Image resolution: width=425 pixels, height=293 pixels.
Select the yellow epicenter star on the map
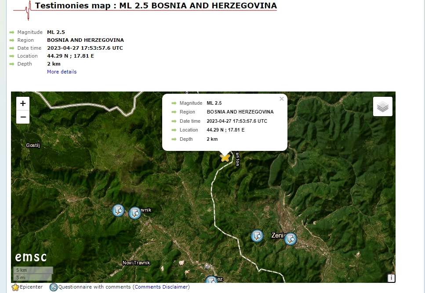coord(225,157)
